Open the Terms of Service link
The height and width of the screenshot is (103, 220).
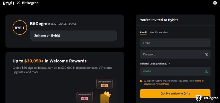pyautogui.click(x=173, y=82)
